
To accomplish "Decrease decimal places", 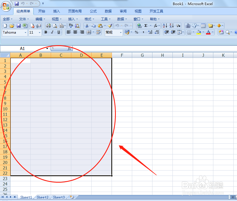I will click(x=157, y=32).
